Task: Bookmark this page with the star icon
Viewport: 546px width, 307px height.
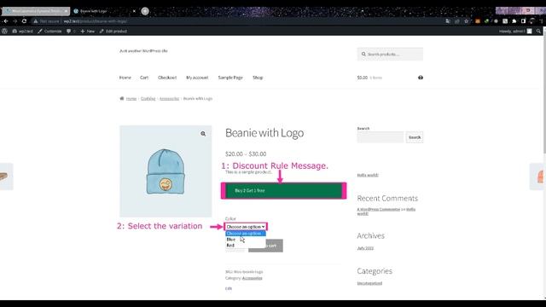Action: pos(467,21)
